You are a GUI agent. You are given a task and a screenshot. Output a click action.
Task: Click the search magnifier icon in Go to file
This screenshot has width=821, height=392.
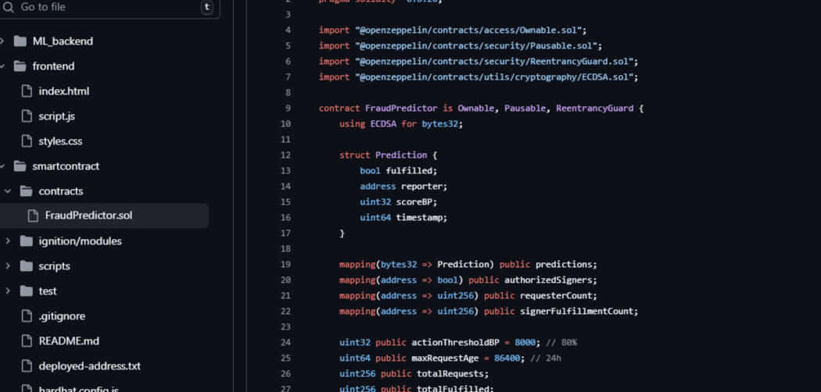tap(9, 7)
